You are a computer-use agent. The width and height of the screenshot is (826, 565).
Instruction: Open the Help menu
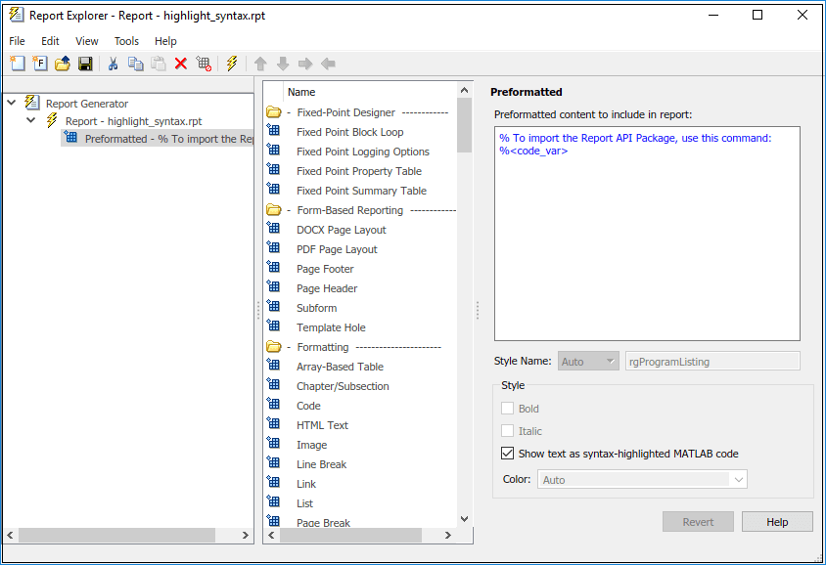click(165, 41)
